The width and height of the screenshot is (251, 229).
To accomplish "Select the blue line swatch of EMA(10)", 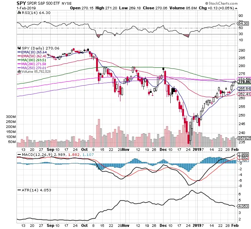I will (19, 52).
